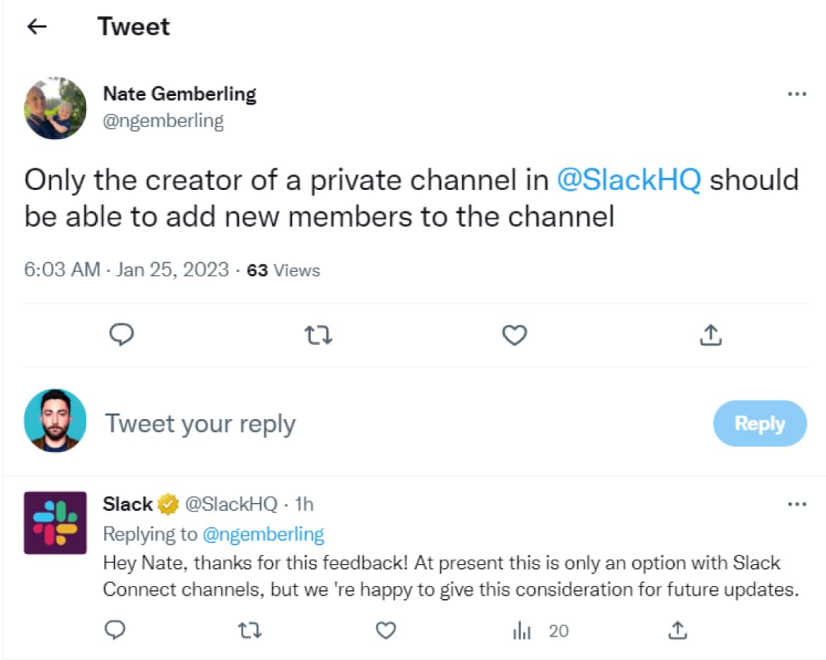
Task: Open more options for Slack's reply
Action: click(796, 504)
